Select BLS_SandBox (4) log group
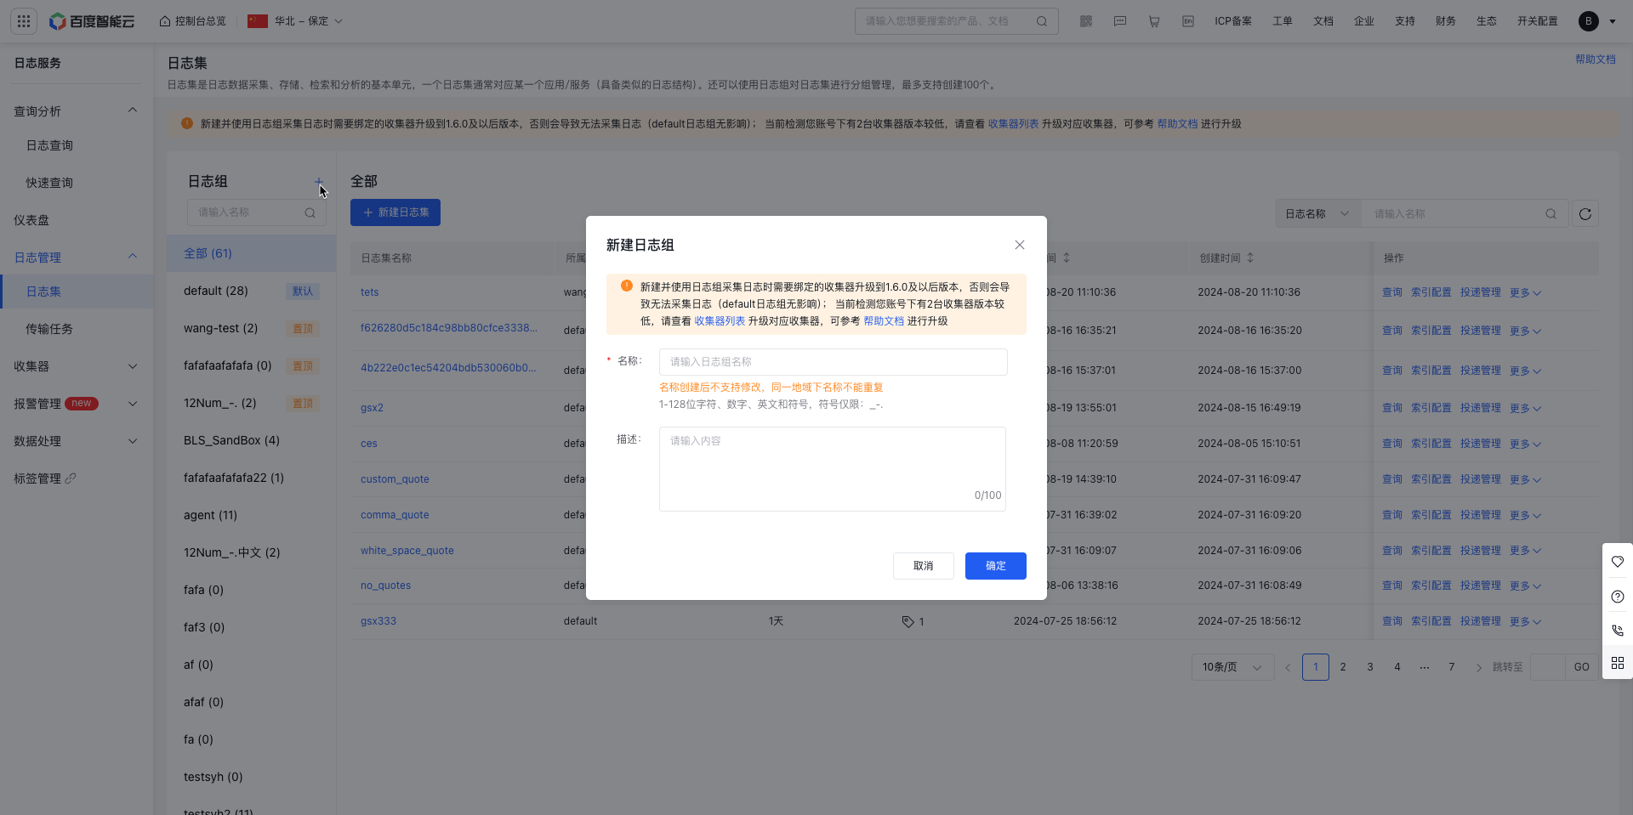Image resolution: width=1633 pixels, height=815 pixels. tap(251, 440)
